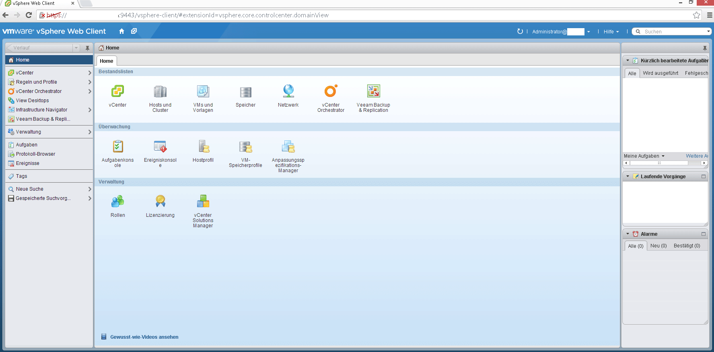Open the Chrome menu icon

pyautogui.click(x=710, y=15)
